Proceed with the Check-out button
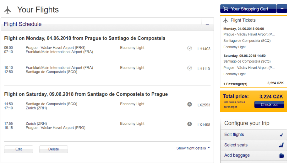The height and width of the screenshot is (163, 289). 269,105
